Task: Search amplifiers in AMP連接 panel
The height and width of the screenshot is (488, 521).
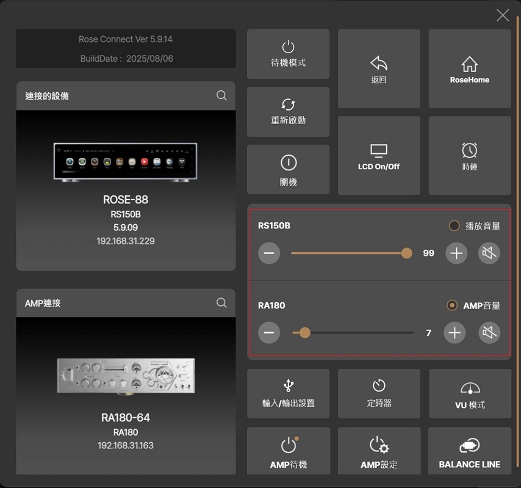Action: pos(221,303)
